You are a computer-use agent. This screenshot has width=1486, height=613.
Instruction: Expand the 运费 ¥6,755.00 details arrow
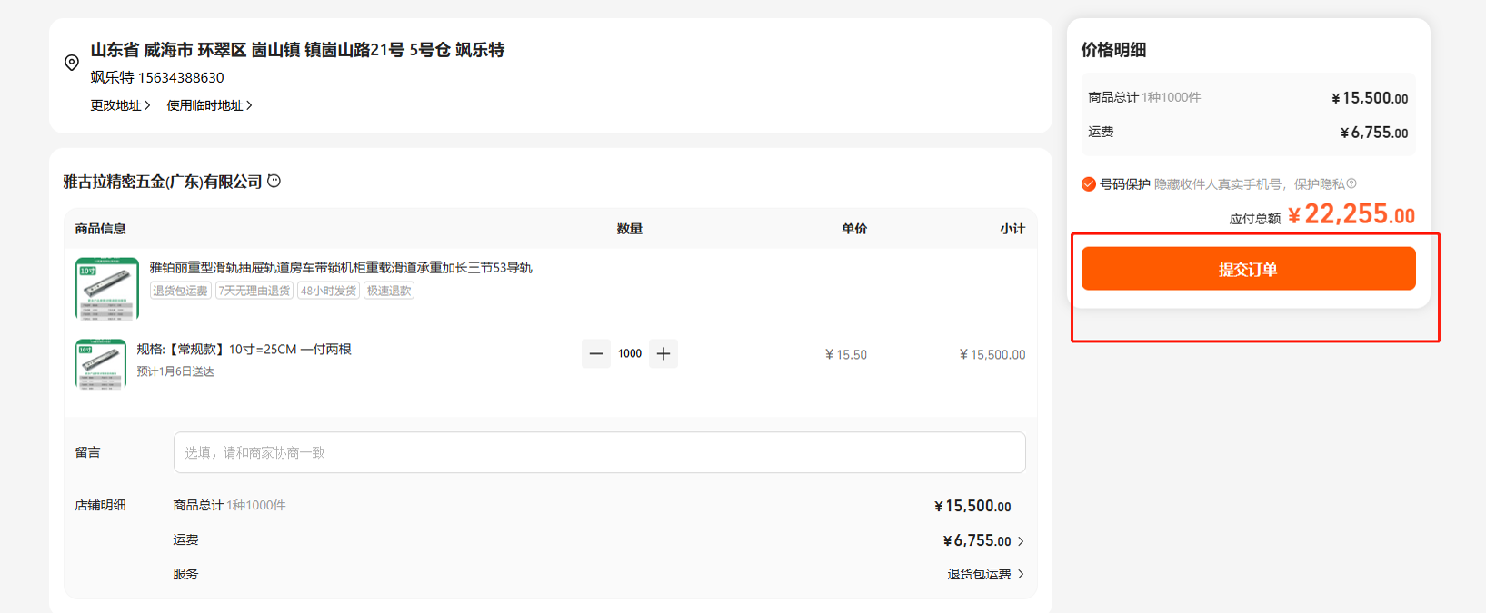tap(1021, 541)
